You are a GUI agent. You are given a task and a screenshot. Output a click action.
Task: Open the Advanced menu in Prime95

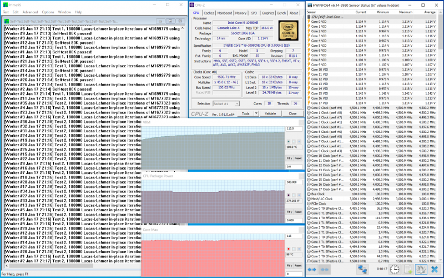click(x=30, y=12)
